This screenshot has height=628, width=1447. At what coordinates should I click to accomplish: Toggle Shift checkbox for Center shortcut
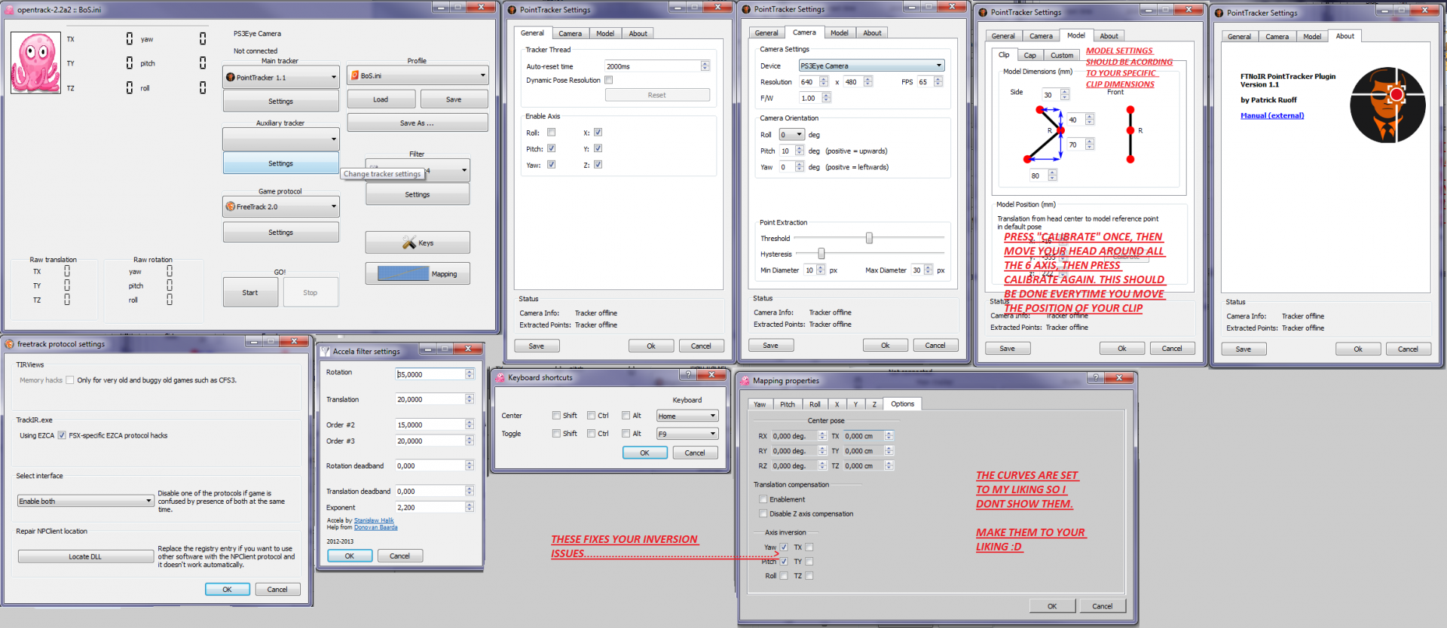click(x=556, y=415)
